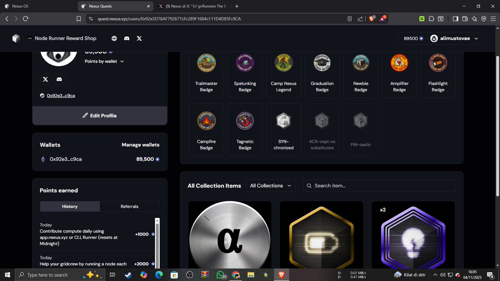
Task: Switch to the Referrals tab
Action: [x=130, y=206]
